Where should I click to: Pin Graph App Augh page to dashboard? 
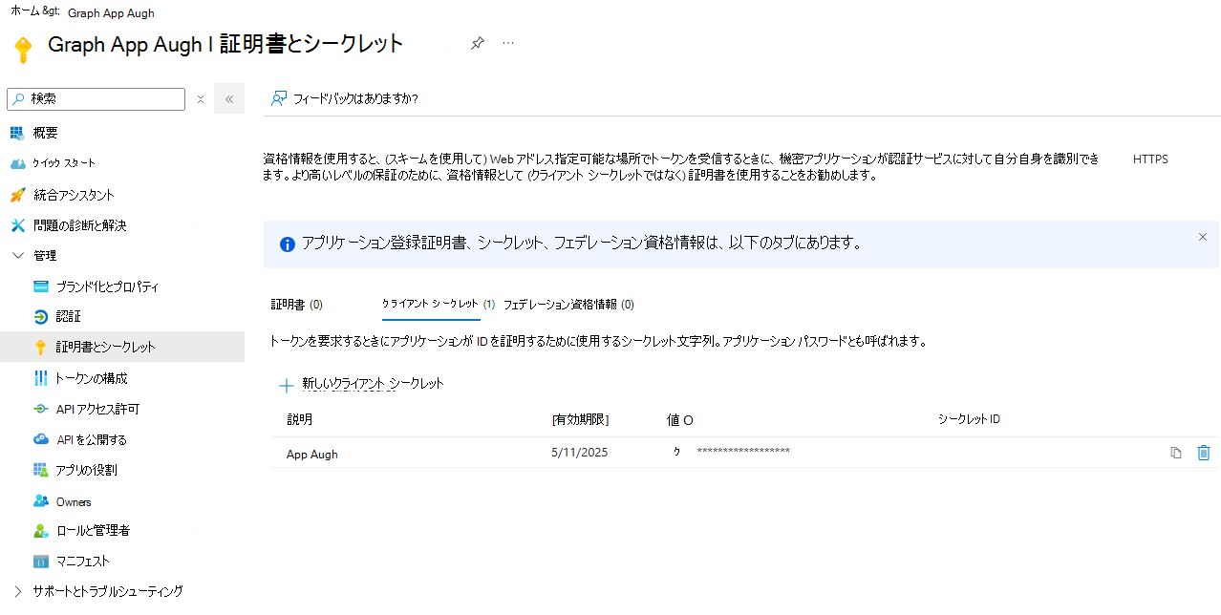[477, 43]
